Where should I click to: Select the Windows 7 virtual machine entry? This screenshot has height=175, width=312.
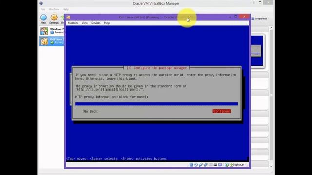(52, 31)
